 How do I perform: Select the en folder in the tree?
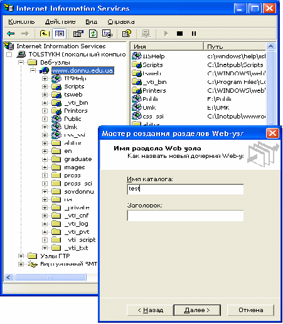coord(68,151)
